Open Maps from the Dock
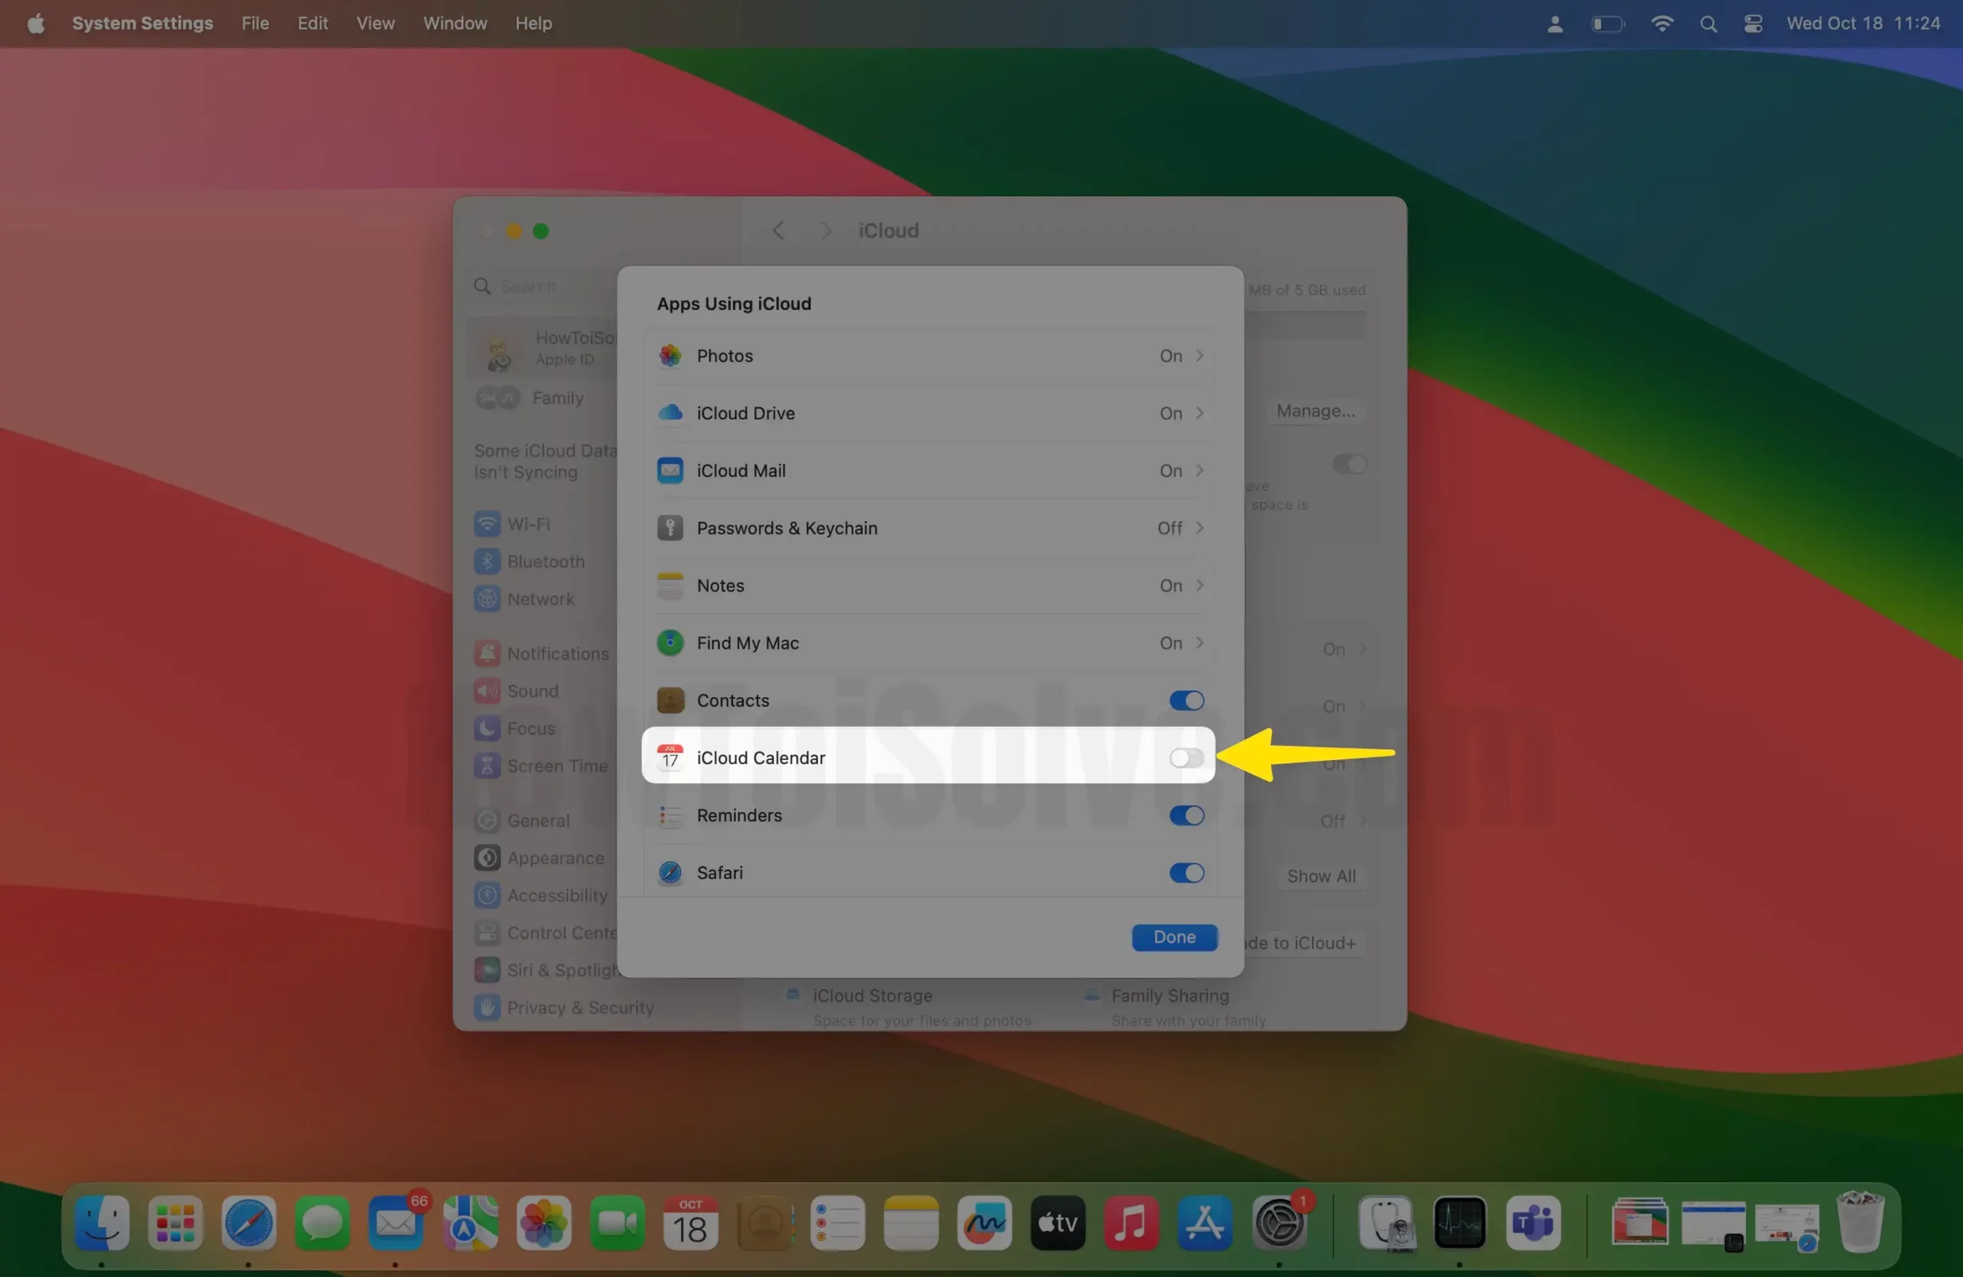The width and height of the screenshot is (1963, 1277). coord(469,1223)
